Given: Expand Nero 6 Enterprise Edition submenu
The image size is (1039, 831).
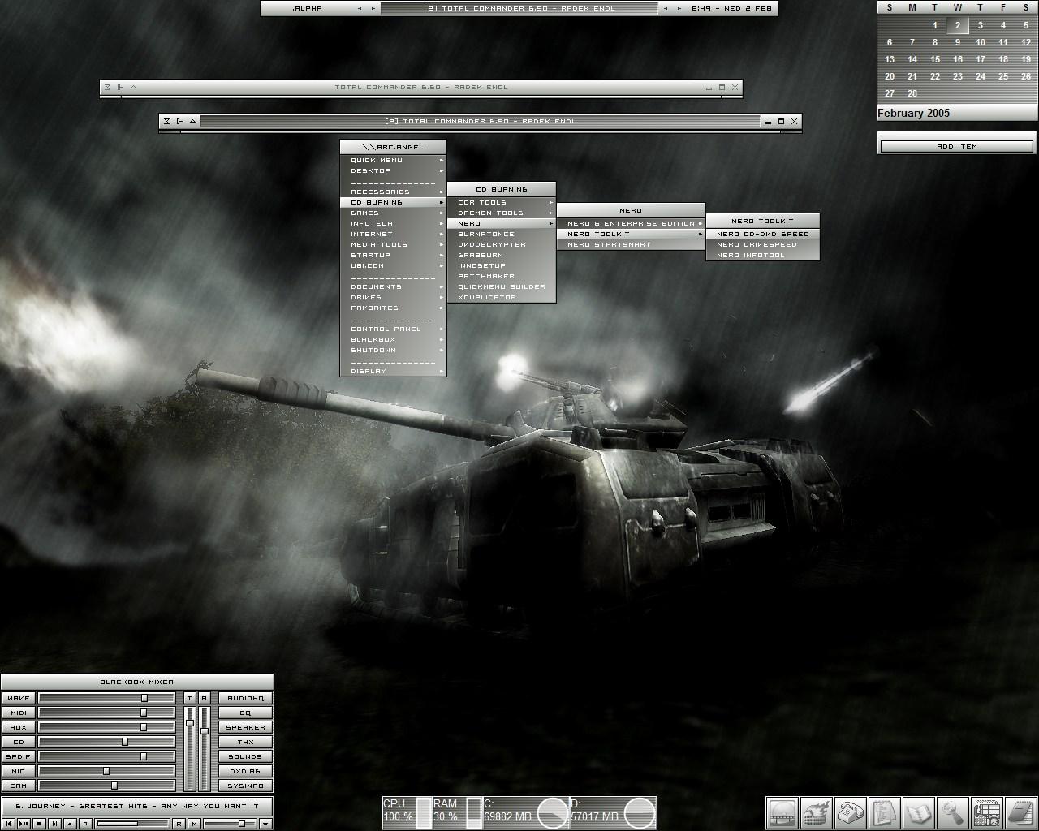Looking at the screenshot, I should click(x=631, y=223).
